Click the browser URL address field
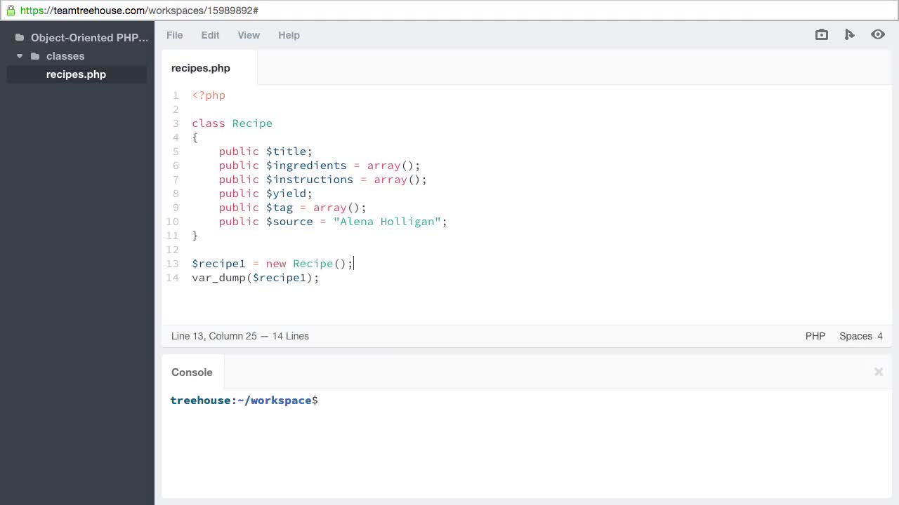The height and width of the screenshot is (505, 899). coord(449,11)
